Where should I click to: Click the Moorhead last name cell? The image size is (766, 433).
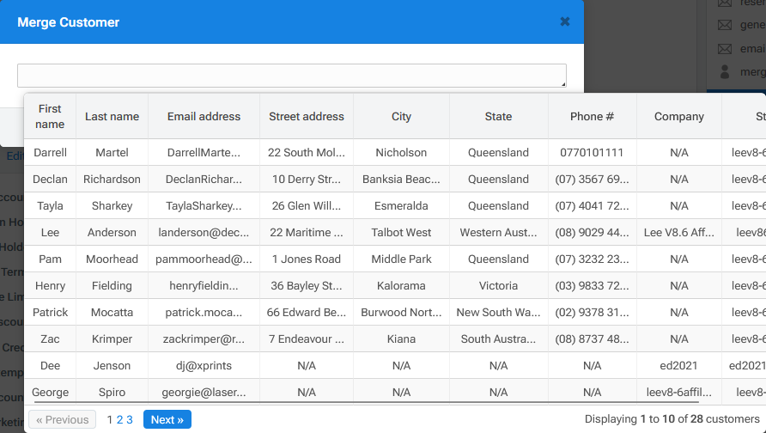(112, 259)
